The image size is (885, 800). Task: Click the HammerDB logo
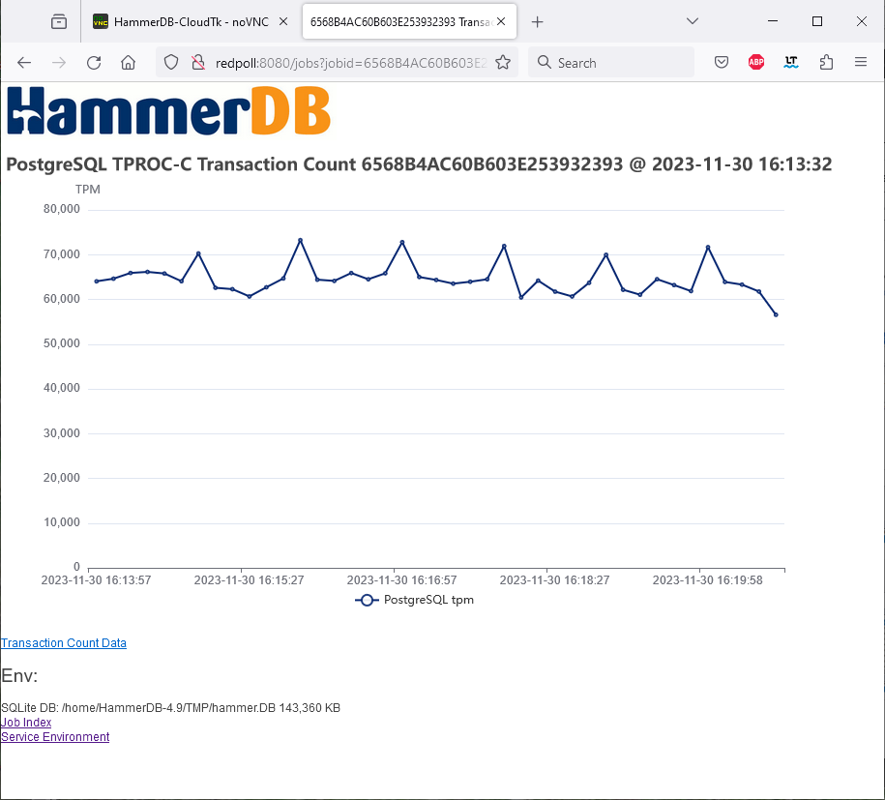click(x=168, y=110)
